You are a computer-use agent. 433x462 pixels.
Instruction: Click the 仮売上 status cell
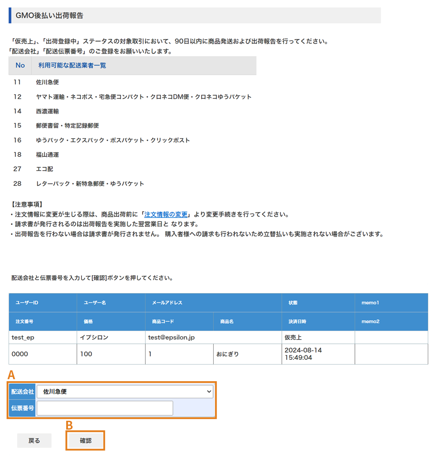click(318, 337)
